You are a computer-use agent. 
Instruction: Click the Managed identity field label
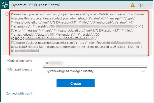20,69
